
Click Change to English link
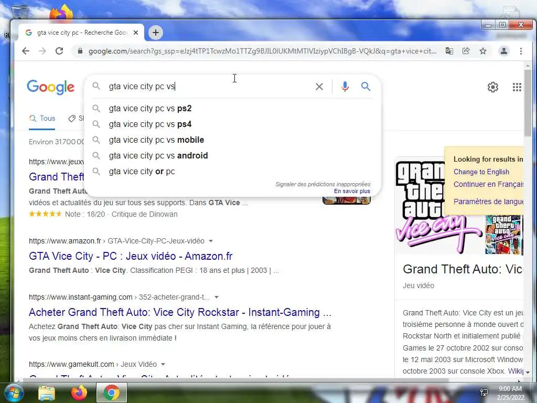pyautogui.click(x=481, y=172)
